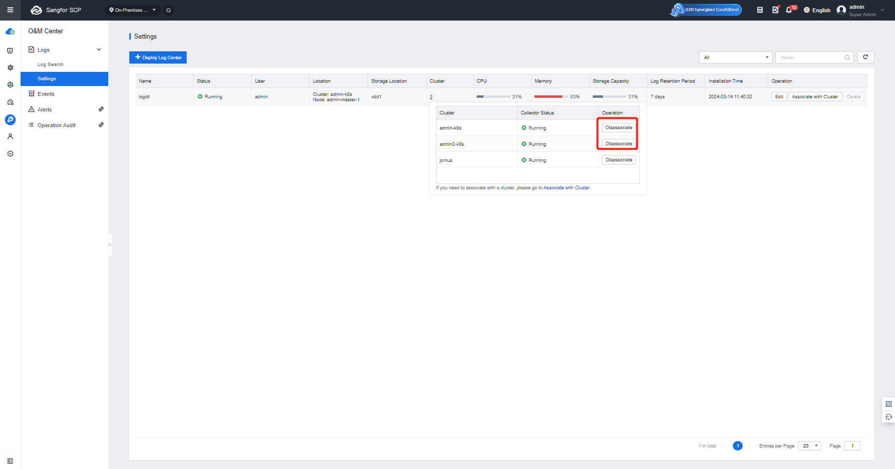Screen dimensions: 895x469
Task: Click the 7 days retention cell
Action: (657, 97)
